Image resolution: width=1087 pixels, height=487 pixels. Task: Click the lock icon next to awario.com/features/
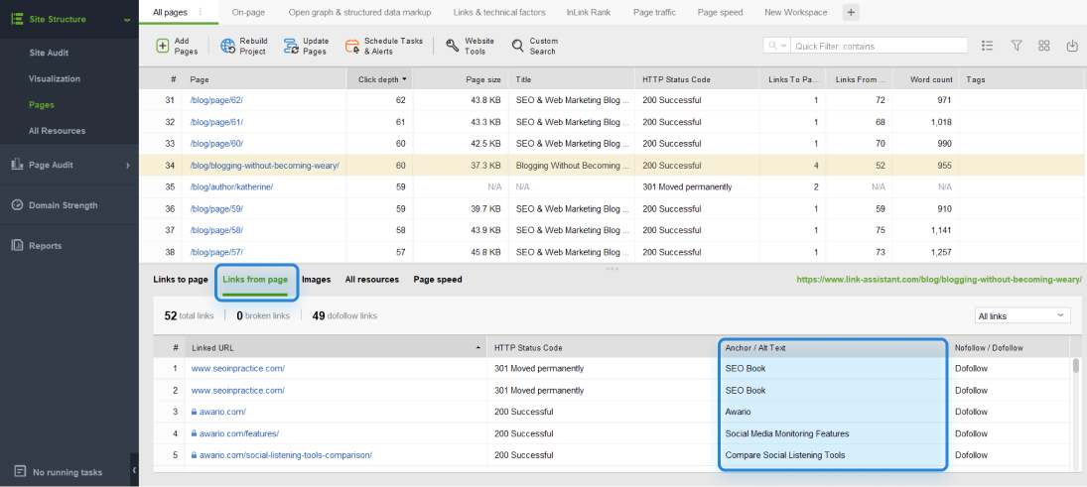[195, 433]
